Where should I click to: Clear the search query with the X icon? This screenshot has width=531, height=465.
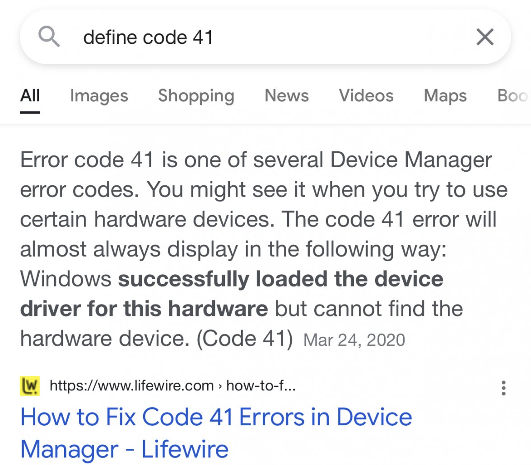[x=485, y=38]
